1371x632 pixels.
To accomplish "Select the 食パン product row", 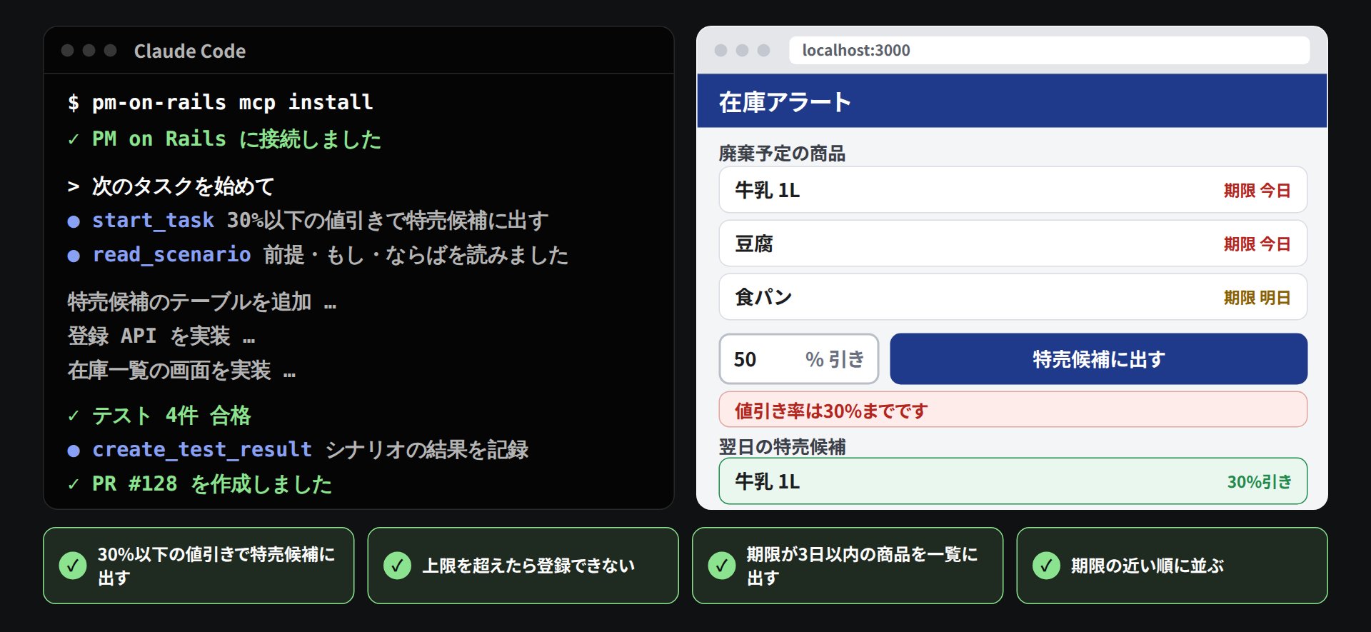I will (x=1013, y=297).
